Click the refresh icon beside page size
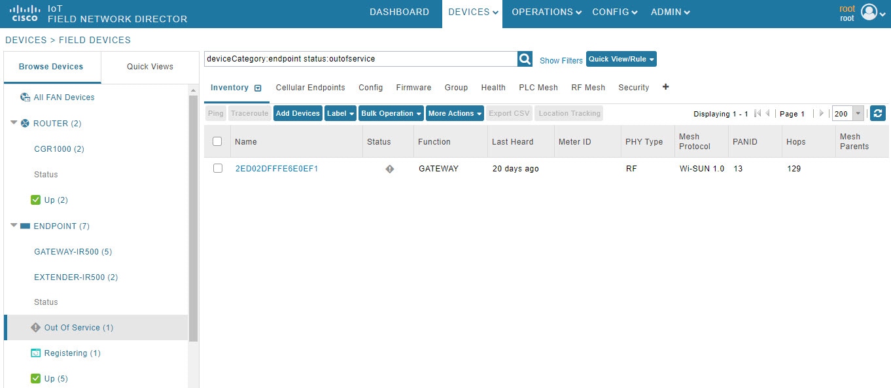 tap(878, 113)
